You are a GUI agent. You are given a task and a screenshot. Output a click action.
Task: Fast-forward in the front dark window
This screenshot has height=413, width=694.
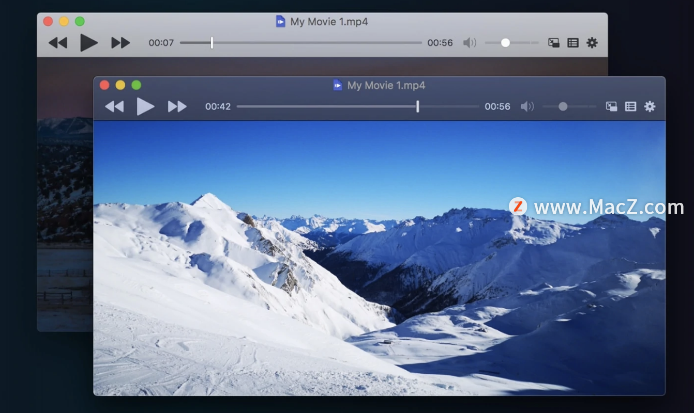177,106
